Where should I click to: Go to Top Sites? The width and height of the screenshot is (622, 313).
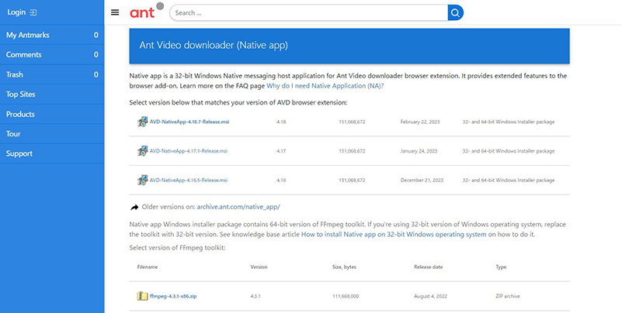(x=52, y=95)
